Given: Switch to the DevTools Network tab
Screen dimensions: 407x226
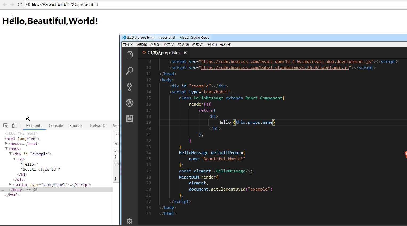Looking at the screenshot, I should click(97, 126).
